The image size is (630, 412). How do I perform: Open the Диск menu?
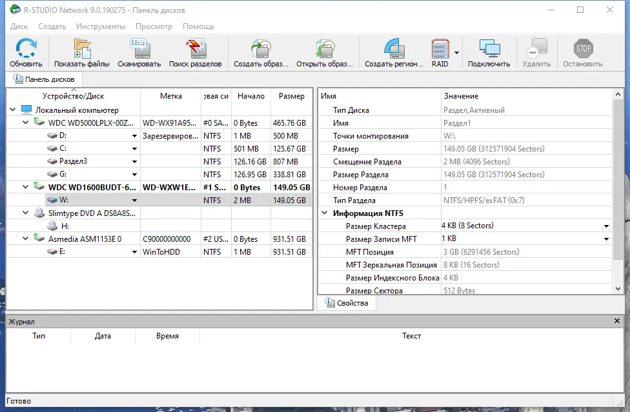point(19,26)
